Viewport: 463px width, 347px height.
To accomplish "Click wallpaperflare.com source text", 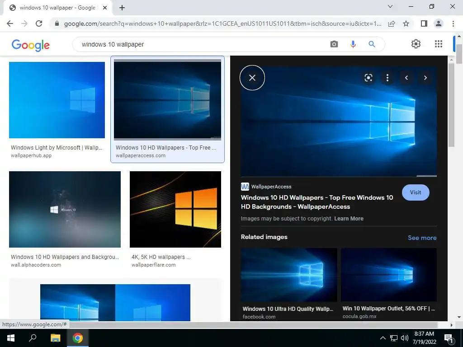I will click(154, 265).
